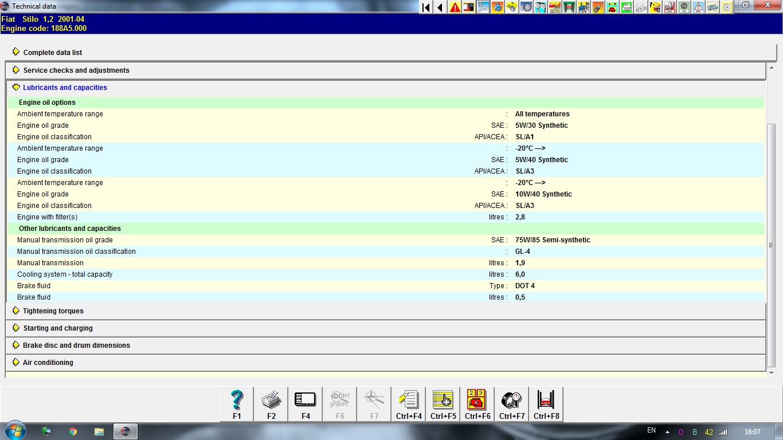This screenshot has width=783, height=440.
Task: Click the vertical scrollbar down arrow
Action: [772, 373]
